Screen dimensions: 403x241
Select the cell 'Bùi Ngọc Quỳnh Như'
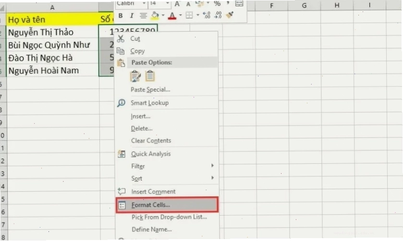pos(52,45)
